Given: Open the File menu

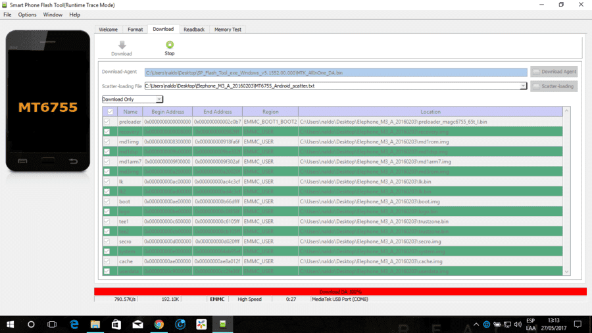Looking at the screenshot, I should click(7, 14).
